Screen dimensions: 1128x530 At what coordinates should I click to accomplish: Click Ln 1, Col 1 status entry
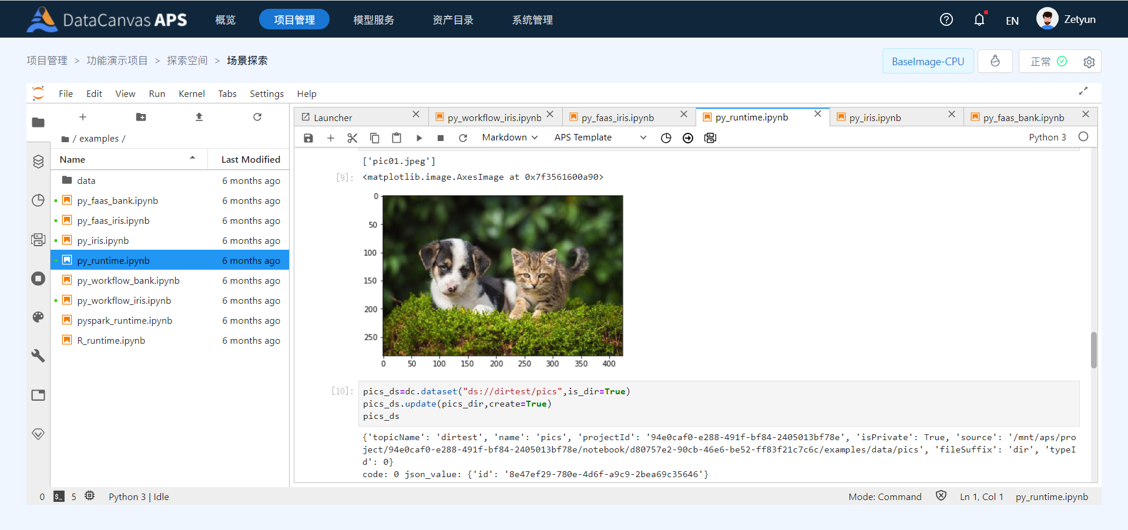pos(982,497)
